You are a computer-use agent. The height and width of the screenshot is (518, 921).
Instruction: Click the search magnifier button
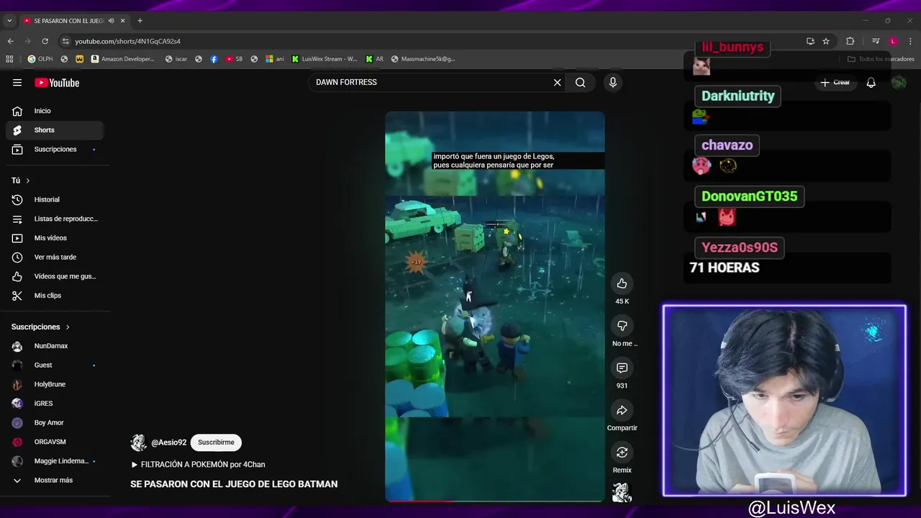click(x=580, y=82)
